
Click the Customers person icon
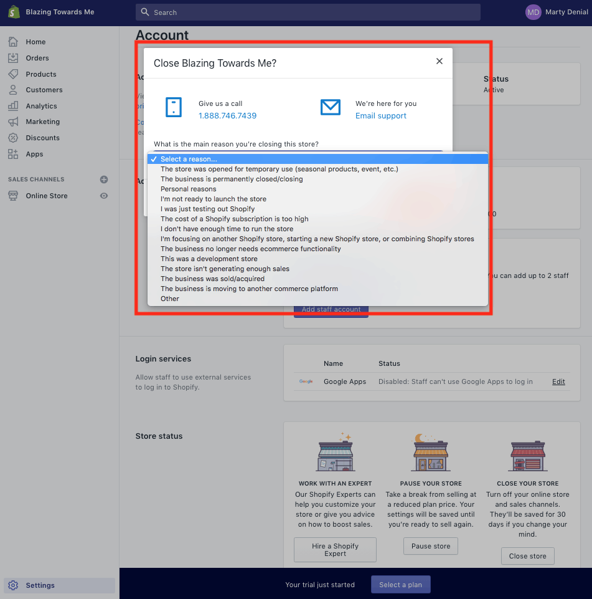(13, 90)
